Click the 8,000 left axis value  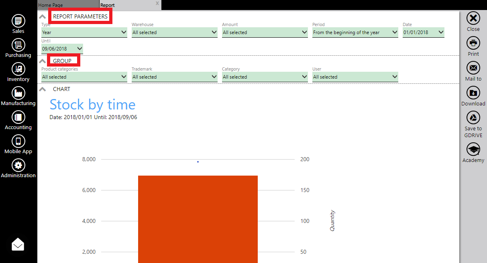89,159
